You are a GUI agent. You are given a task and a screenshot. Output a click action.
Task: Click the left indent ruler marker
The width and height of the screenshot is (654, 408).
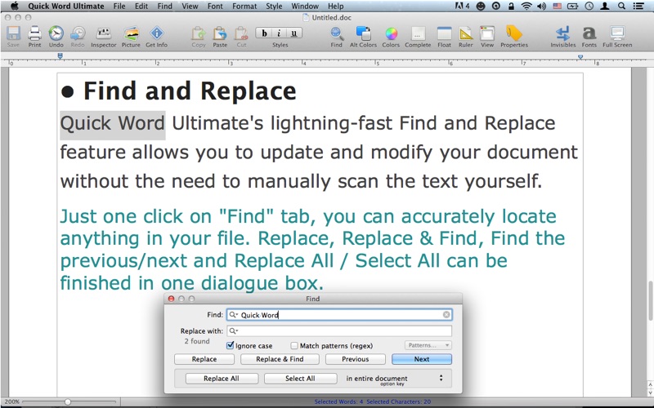pos(60,55)
